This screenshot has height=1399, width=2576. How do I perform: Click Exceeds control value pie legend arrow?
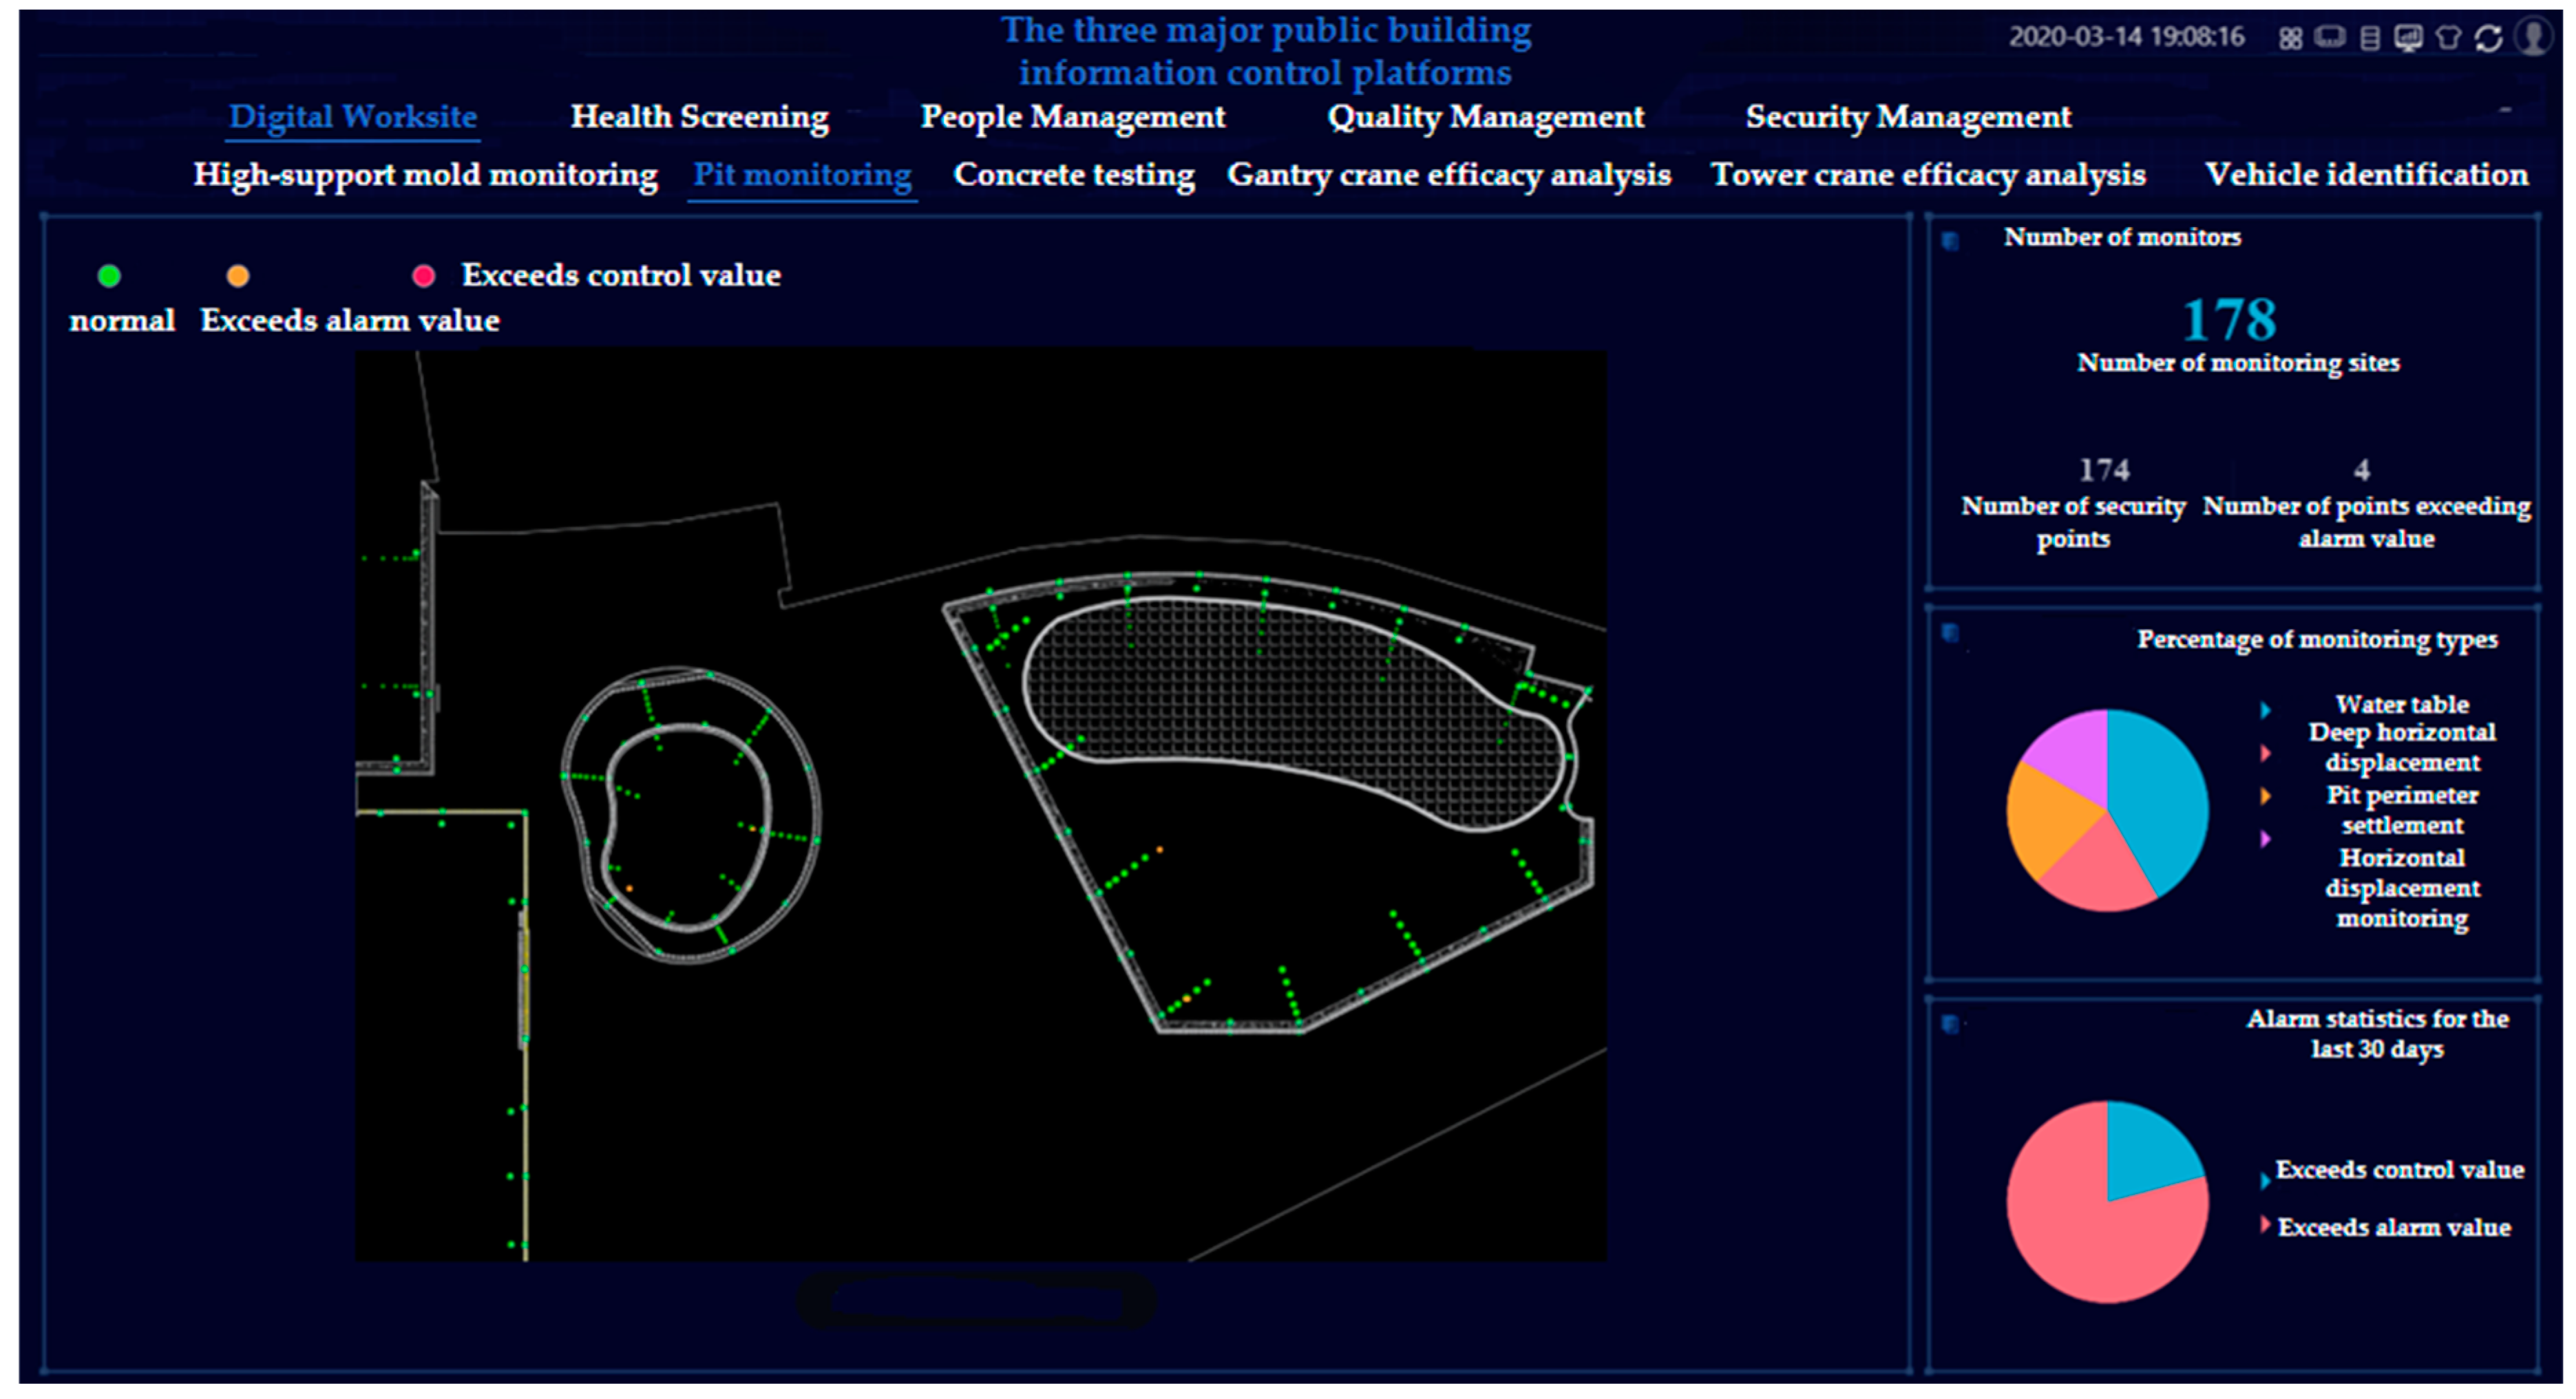point(2265,1181)
